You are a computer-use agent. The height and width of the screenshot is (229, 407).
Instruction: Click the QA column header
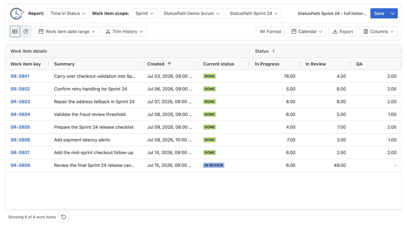point(359,64)
